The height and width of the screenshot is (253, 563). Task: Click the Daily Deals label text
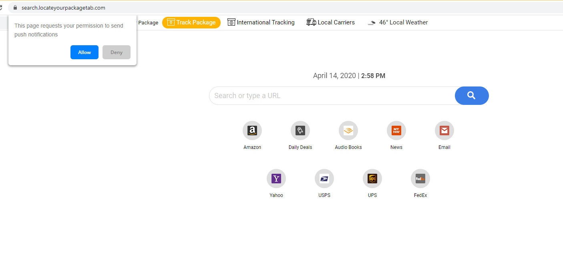pyautogui.click(x=300, y=147)
